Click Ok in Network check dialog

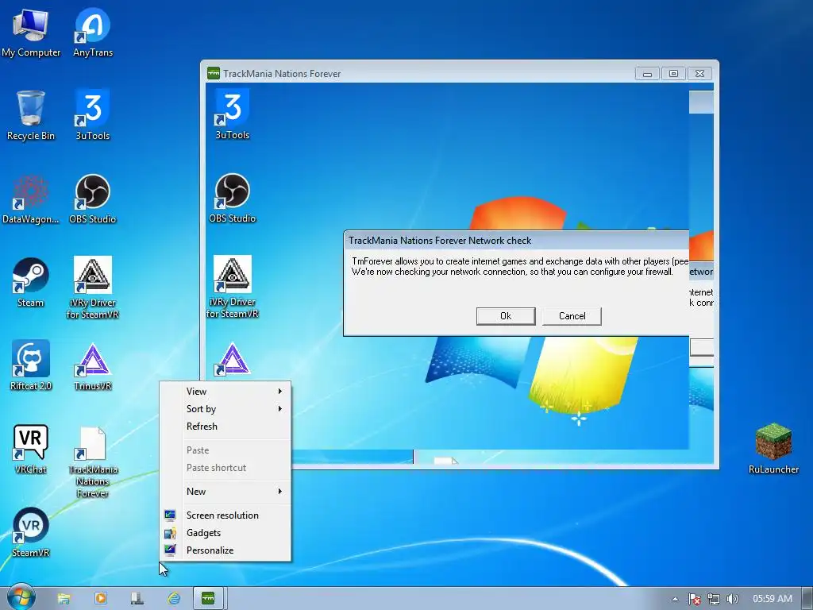(x=506, y=316)
